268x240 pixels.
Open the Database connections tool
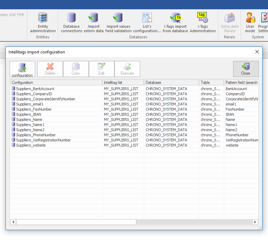click(x=71, y=23)
